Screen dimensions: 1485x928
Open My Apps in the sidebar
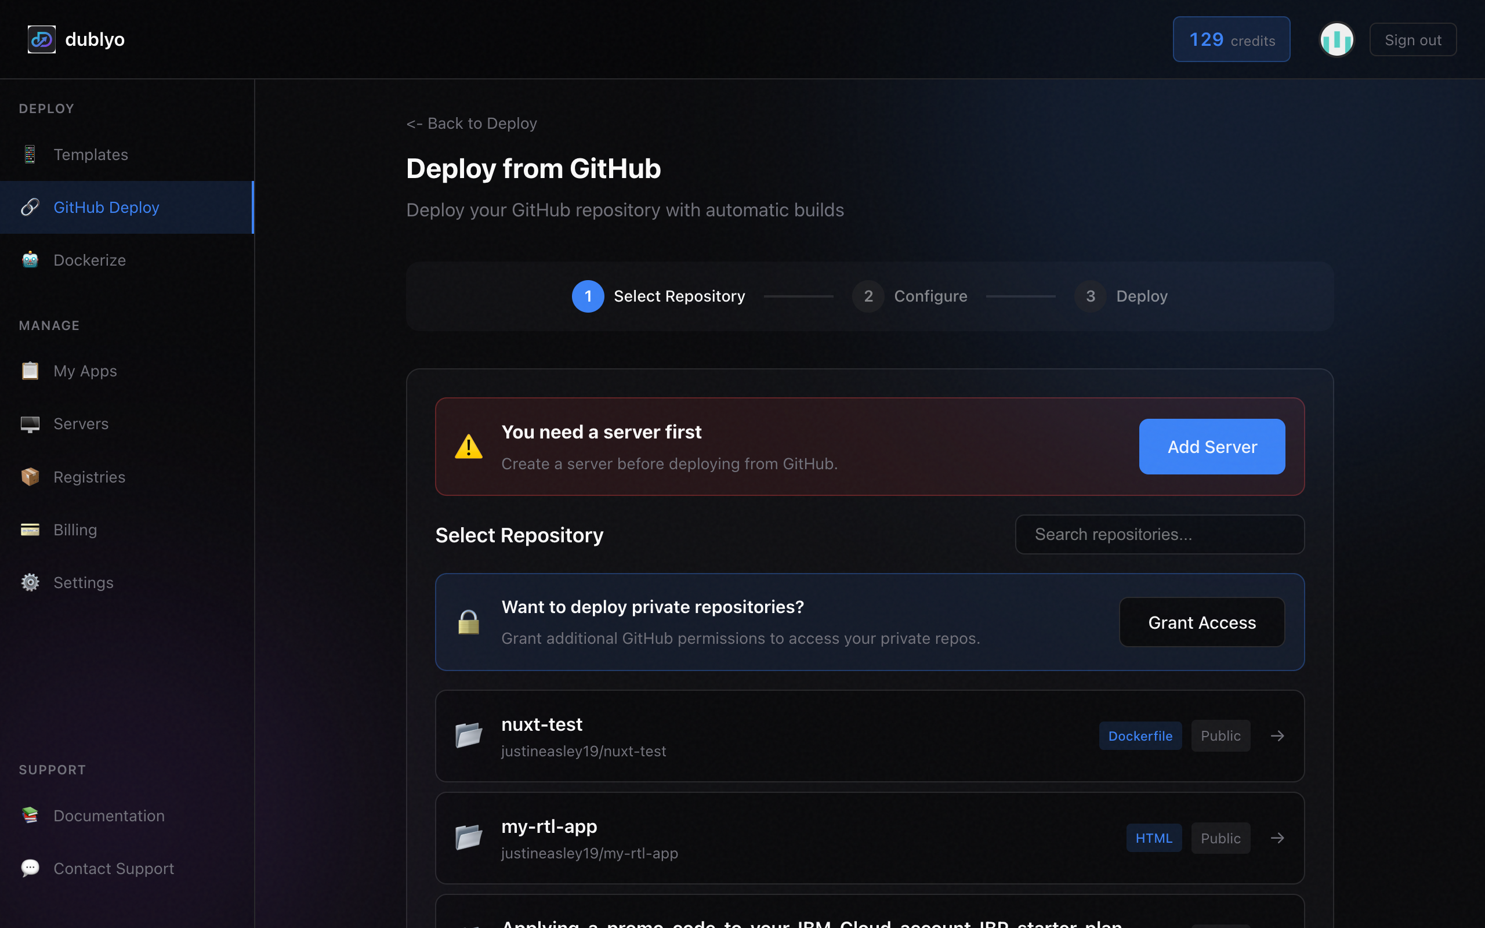click(85, 371)
